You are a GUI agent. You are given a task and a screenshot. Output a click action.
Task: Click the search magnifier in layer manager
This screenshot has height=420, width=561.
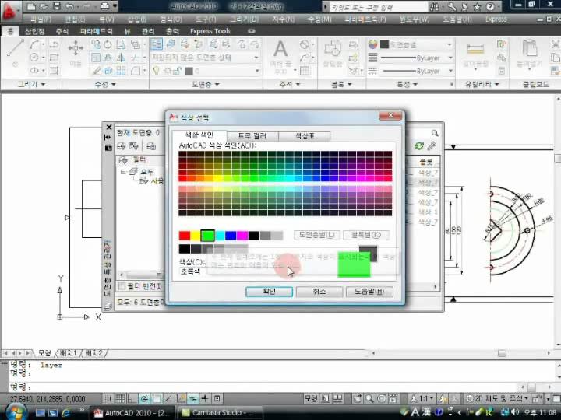[x=435, y=133]
